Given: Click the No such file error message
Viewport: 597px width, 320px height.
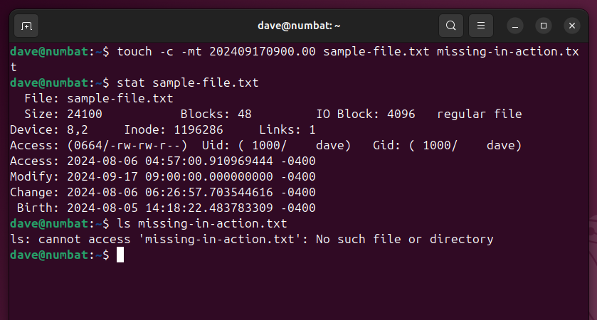Looking at the screenshot, I should [404, 239].
